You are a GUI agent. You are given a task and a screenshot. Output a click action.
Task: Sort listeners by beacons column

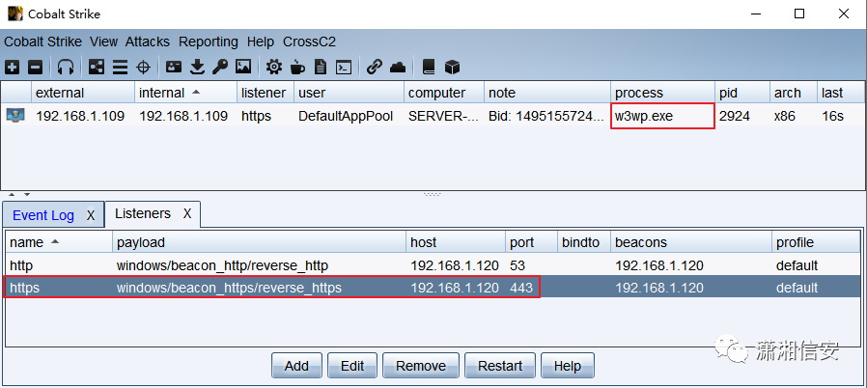[x=691, y=242]
